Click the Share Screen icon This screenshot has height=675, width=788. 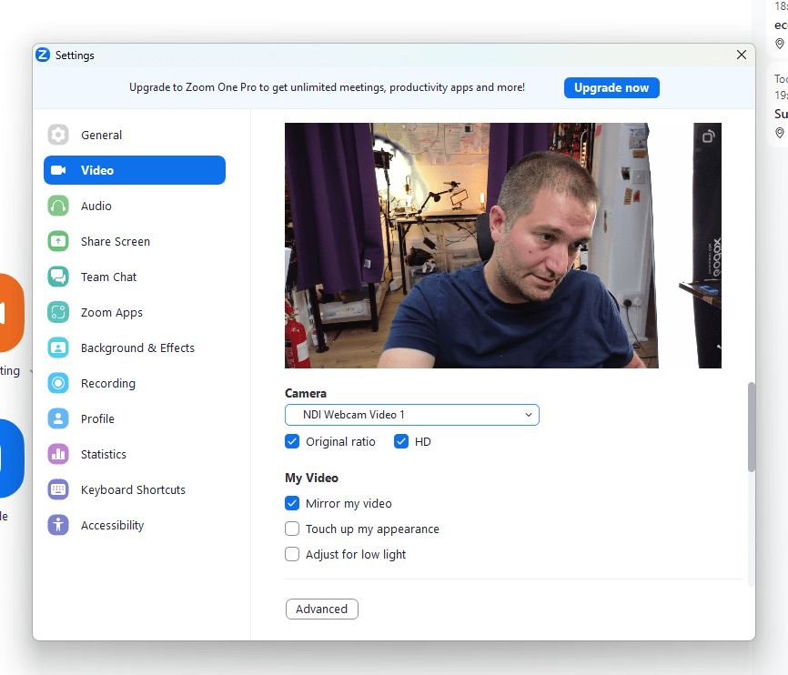58,241
